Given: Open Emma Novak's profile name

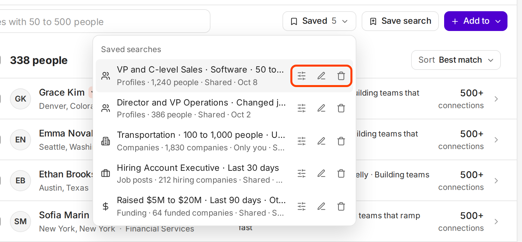Looking at the screenshot, I should (66, 133).
